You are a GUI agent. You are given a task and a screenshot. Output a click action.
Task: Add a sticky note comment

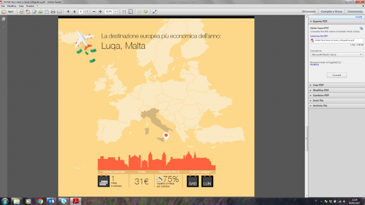pos(139,12)
